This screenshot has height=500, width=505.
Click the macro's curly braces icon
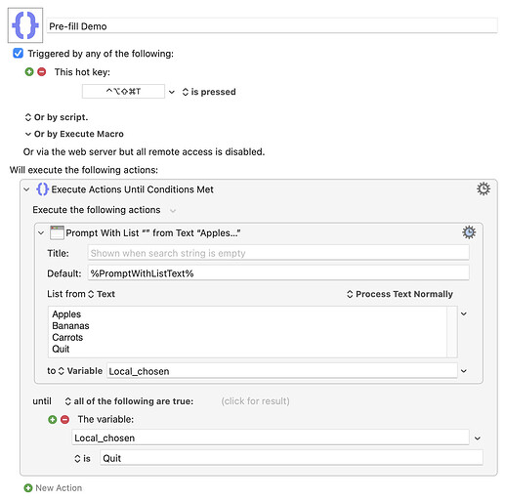click(x=25, y=25)
